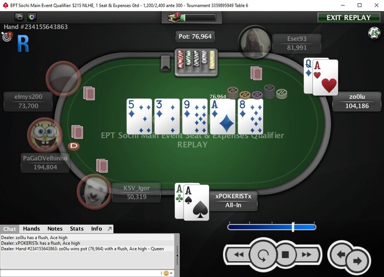
Task: Click the chat message input field
Action: (81, 273)
